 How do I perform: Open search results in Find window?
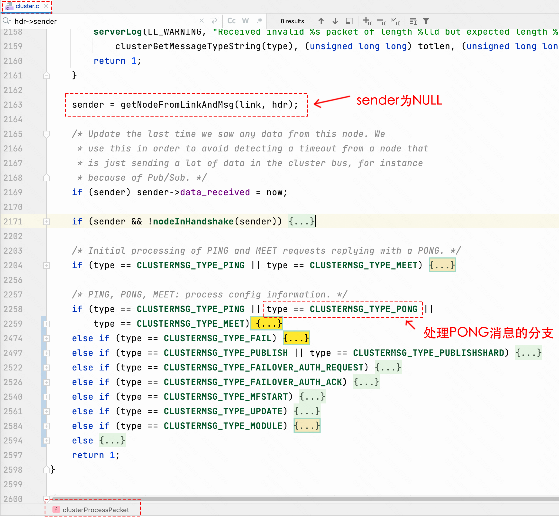[x=349, y=21]
